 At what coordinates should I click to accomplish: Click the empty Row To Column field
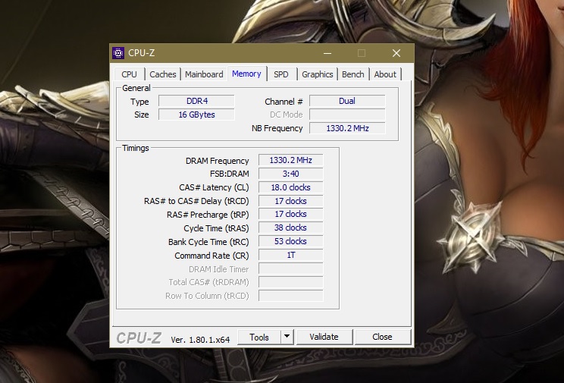tap(290, 296)
